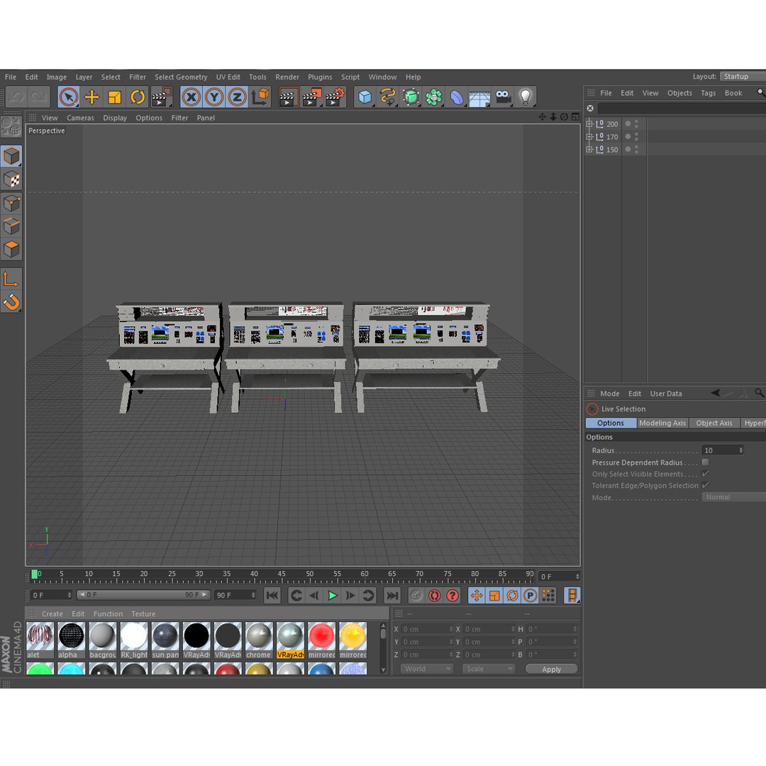Switch to the Modeling Axis tab
This screenshot has height=766, width=766.
[x=662, y=423]
